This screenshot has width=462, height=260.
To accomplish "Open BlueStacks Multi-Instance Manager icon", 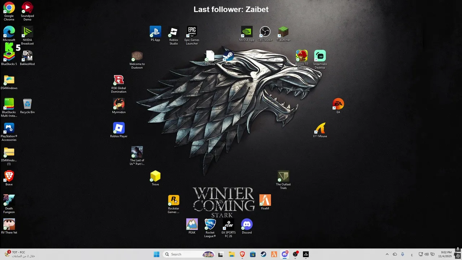I will click(9, 108).
